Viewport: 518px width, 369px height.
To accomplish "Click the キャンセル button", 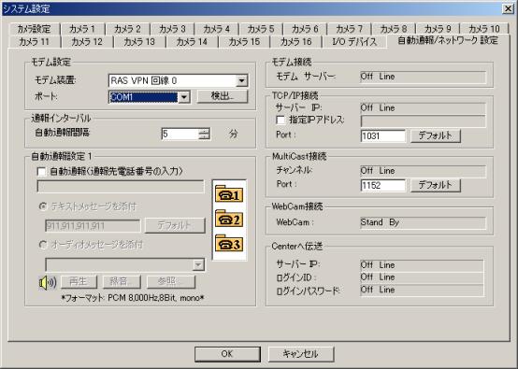I will pos(301,354).
